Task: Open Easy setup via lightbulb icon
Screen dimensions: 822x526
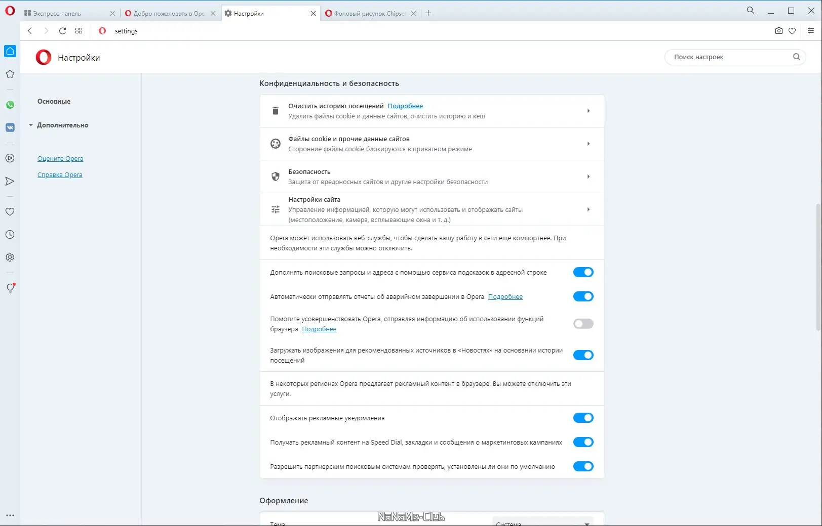Action: click(x=10, y=288)
